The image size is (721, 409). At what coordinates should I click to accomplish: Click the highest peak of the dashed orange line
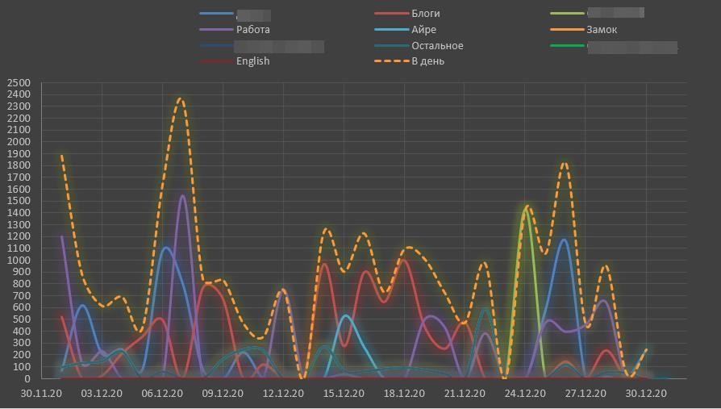pyautogui.click(x=180, y=99)
